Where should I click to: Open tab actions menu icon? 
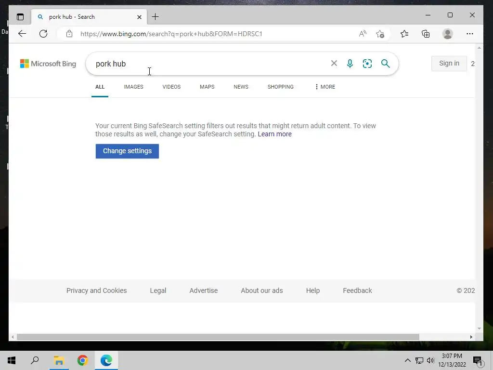click(20, 17)
